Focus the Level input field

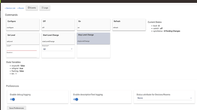pyautogui.click(x=22, y=49)
